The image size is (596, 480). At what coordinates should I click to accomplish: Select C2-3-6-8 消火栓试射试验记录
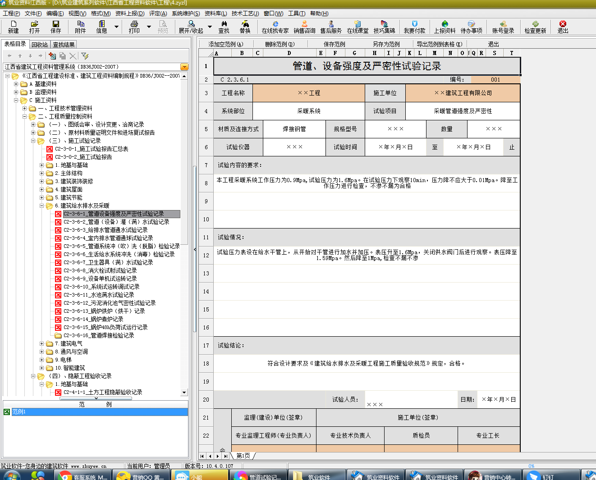click(x=100, y=270)
